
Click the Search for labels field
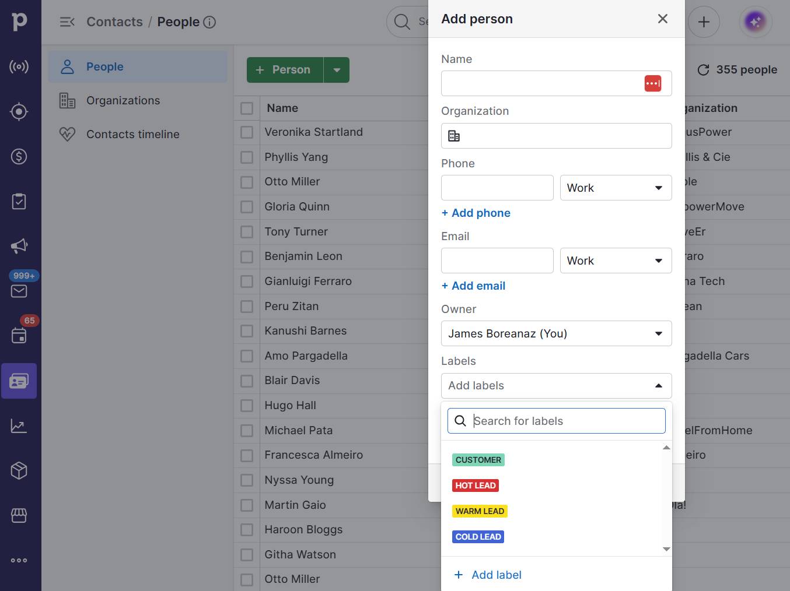click(x=566, y=421)
